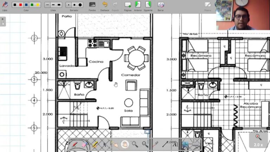Screen dimensions: 270x152
Task: Go to the Anterior previous page
Action: pyautogui.click(x=138, y=5)
